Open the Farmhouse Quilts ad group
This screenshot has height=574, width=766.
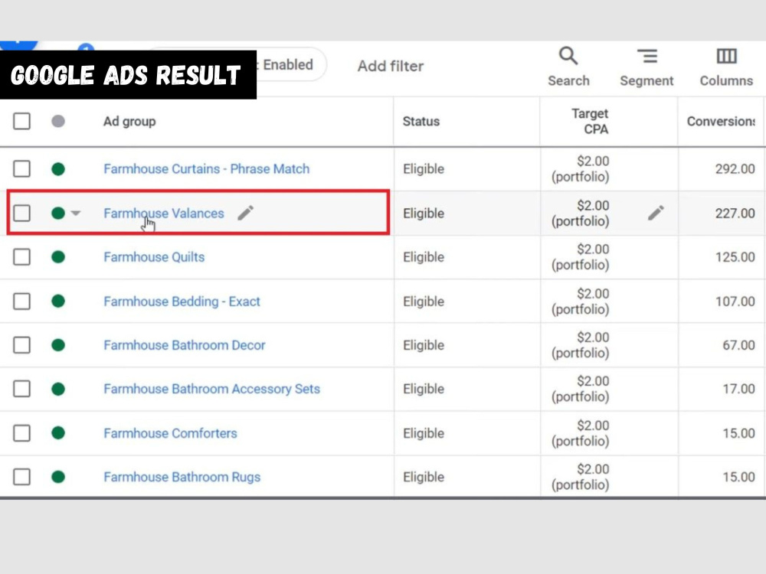pos(154,256)
